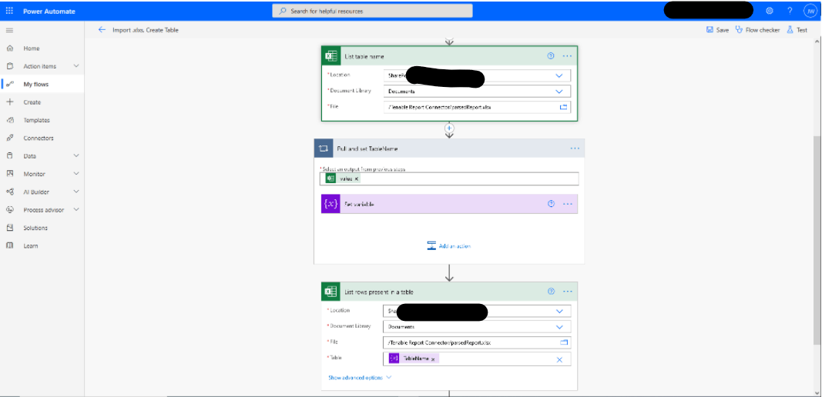Expand AI Builder submenu chevron
This screenshot has width=822, height=397.
76,192
